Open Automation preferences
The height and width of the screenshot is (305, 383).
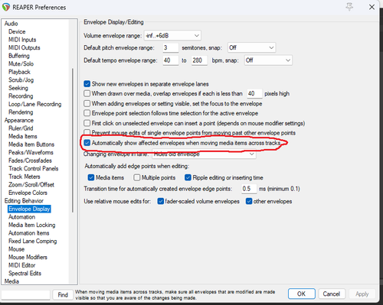click(x=21, y=217)
